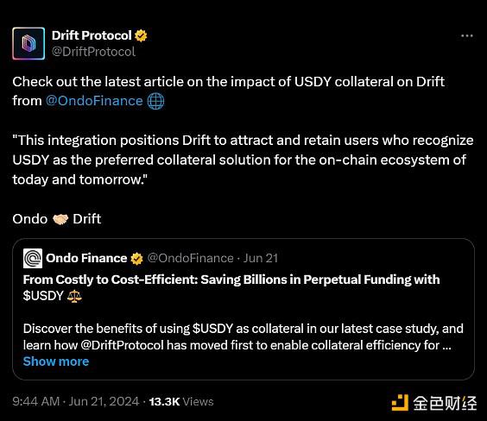Click the globe emoji after OndoFinance
The height and width of the screenshot is (421, 487).
point(155,101)
